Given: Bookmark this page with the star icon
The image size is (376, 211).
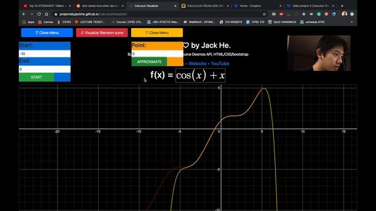Looking at the screenshot, I should coord(264,14).
